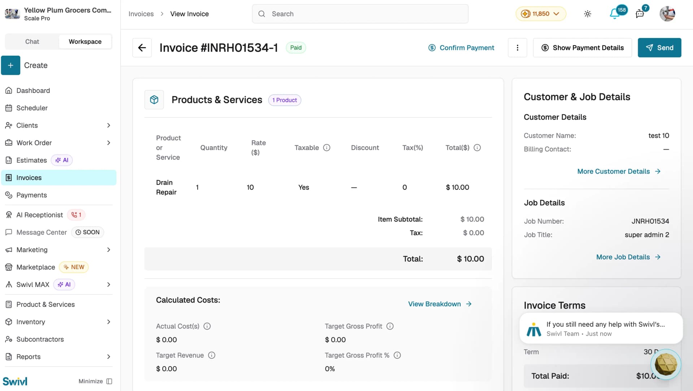
Task: Open the user profile avatar
Action: pos(667,14)
